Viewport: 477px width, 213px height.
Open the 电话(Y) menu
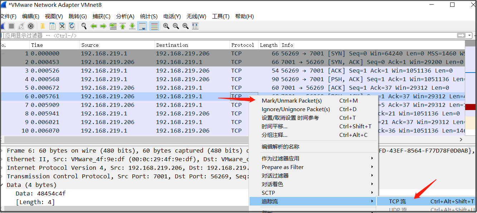172,16
